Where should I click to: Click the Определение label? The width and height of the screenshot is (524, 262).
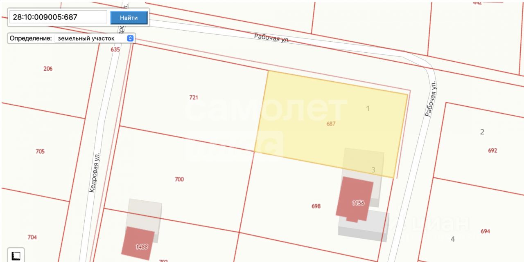31,38
